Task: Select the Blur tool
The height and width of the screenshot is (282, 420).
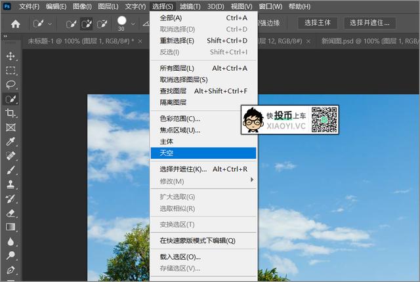Action: (10, 241)
